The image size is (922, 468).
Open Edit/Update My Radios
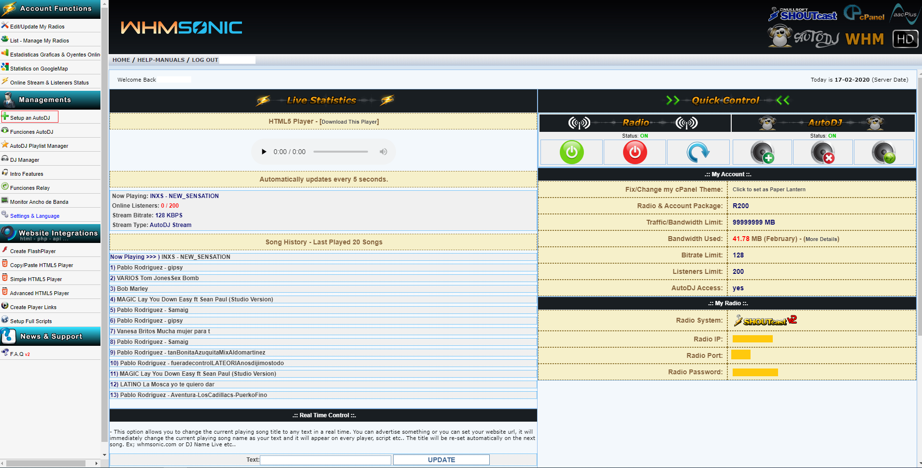[37, 27]
